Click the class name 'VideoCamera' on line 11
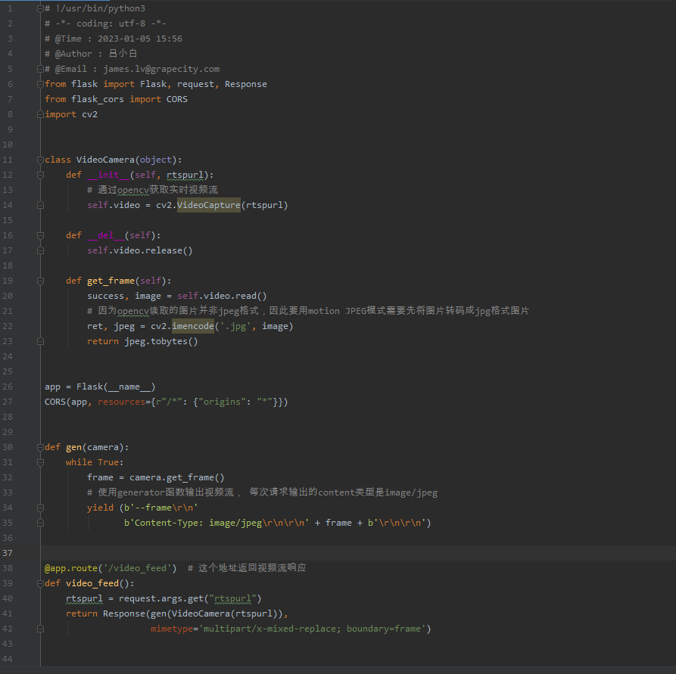Image resolution: width=676 pixels, height=674 pixels. tap(106, 160)
